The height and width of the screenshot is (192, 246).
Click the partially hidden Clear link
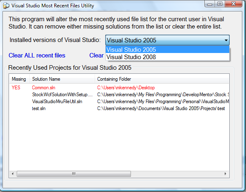[x=96, y=55]
